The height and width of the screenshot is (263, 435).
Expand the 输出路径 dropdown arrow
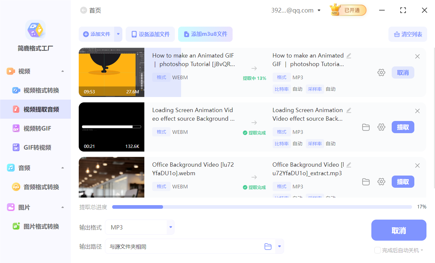tap(280, 246)
